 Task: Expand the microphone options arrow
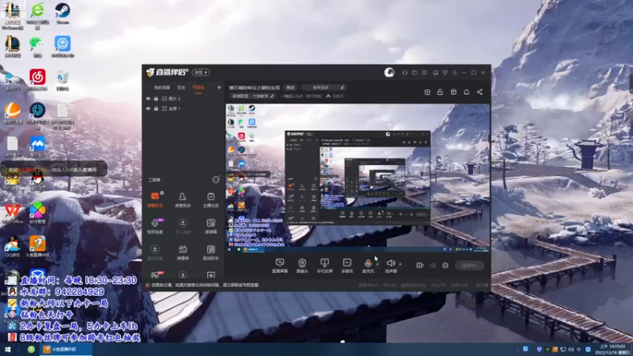coord(377,264)
